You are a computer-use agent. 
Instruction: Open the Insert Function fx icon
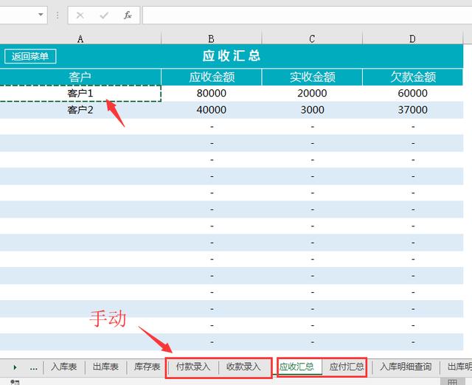(128, 15)
